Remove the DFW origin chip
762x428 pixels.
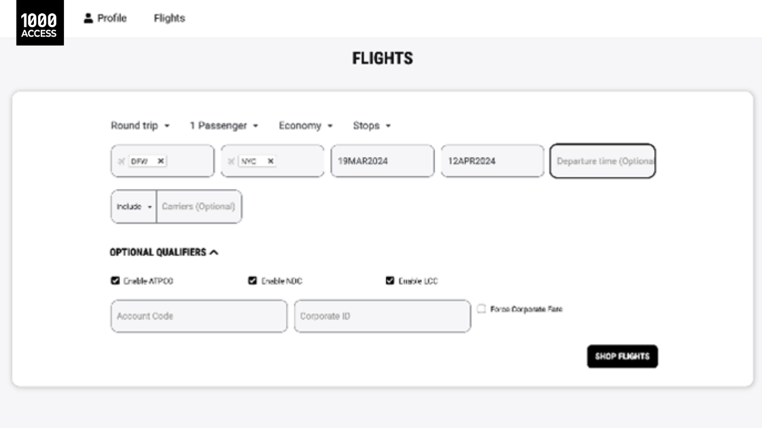[x=161, y=161]
